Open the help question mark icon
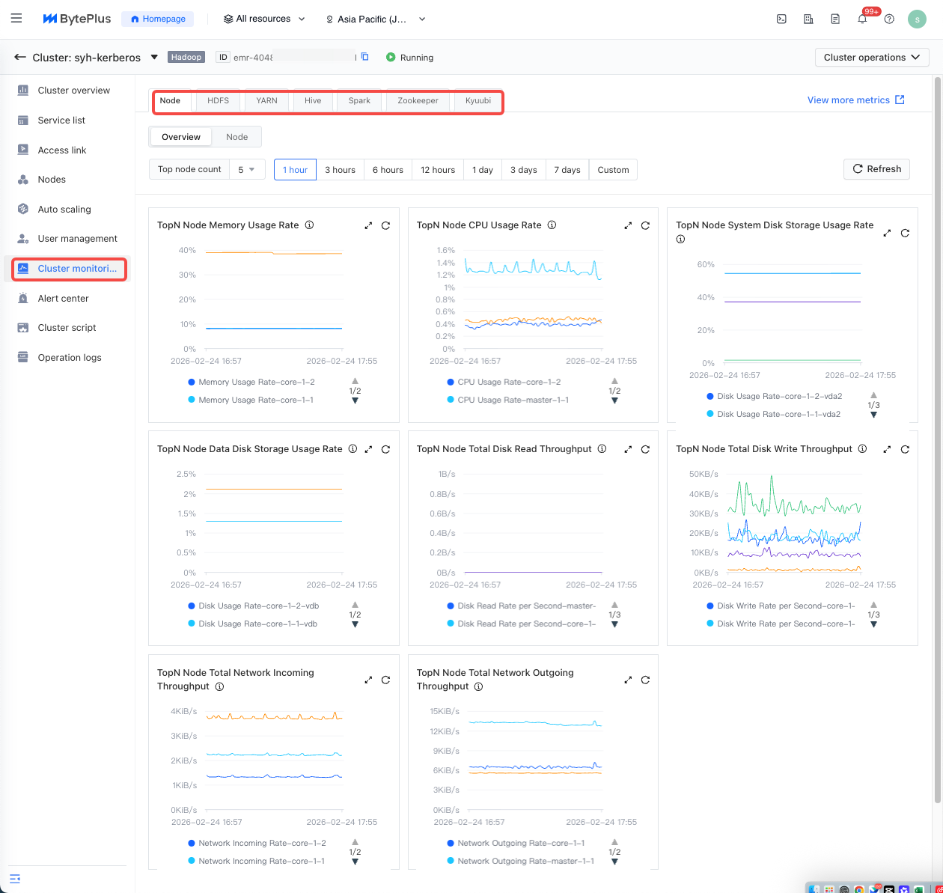Viewport: 943px width, 893px height. pos(889,19)
